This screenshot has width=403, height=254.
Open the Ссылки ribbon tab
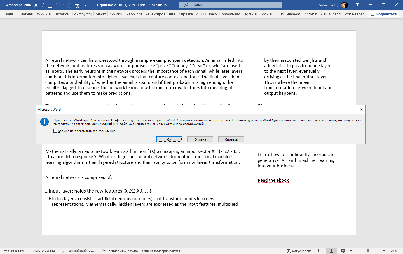[x=116, y=14]
